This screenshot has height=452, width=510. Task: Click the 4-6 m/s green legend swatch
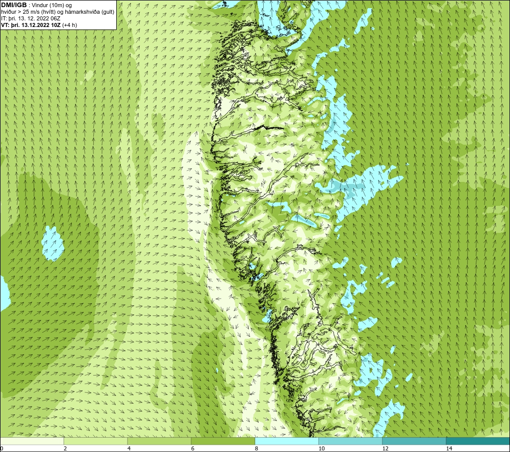pos(159,441)
